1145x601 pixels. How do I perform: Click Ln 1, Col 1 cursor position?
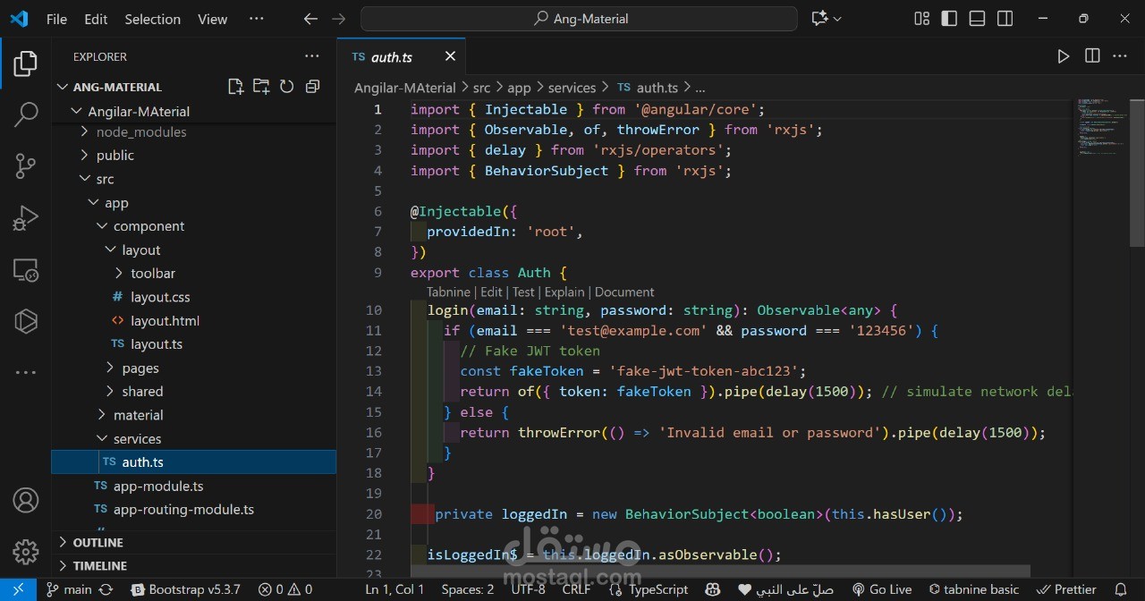pyautogui.click(x=394, y=589)
